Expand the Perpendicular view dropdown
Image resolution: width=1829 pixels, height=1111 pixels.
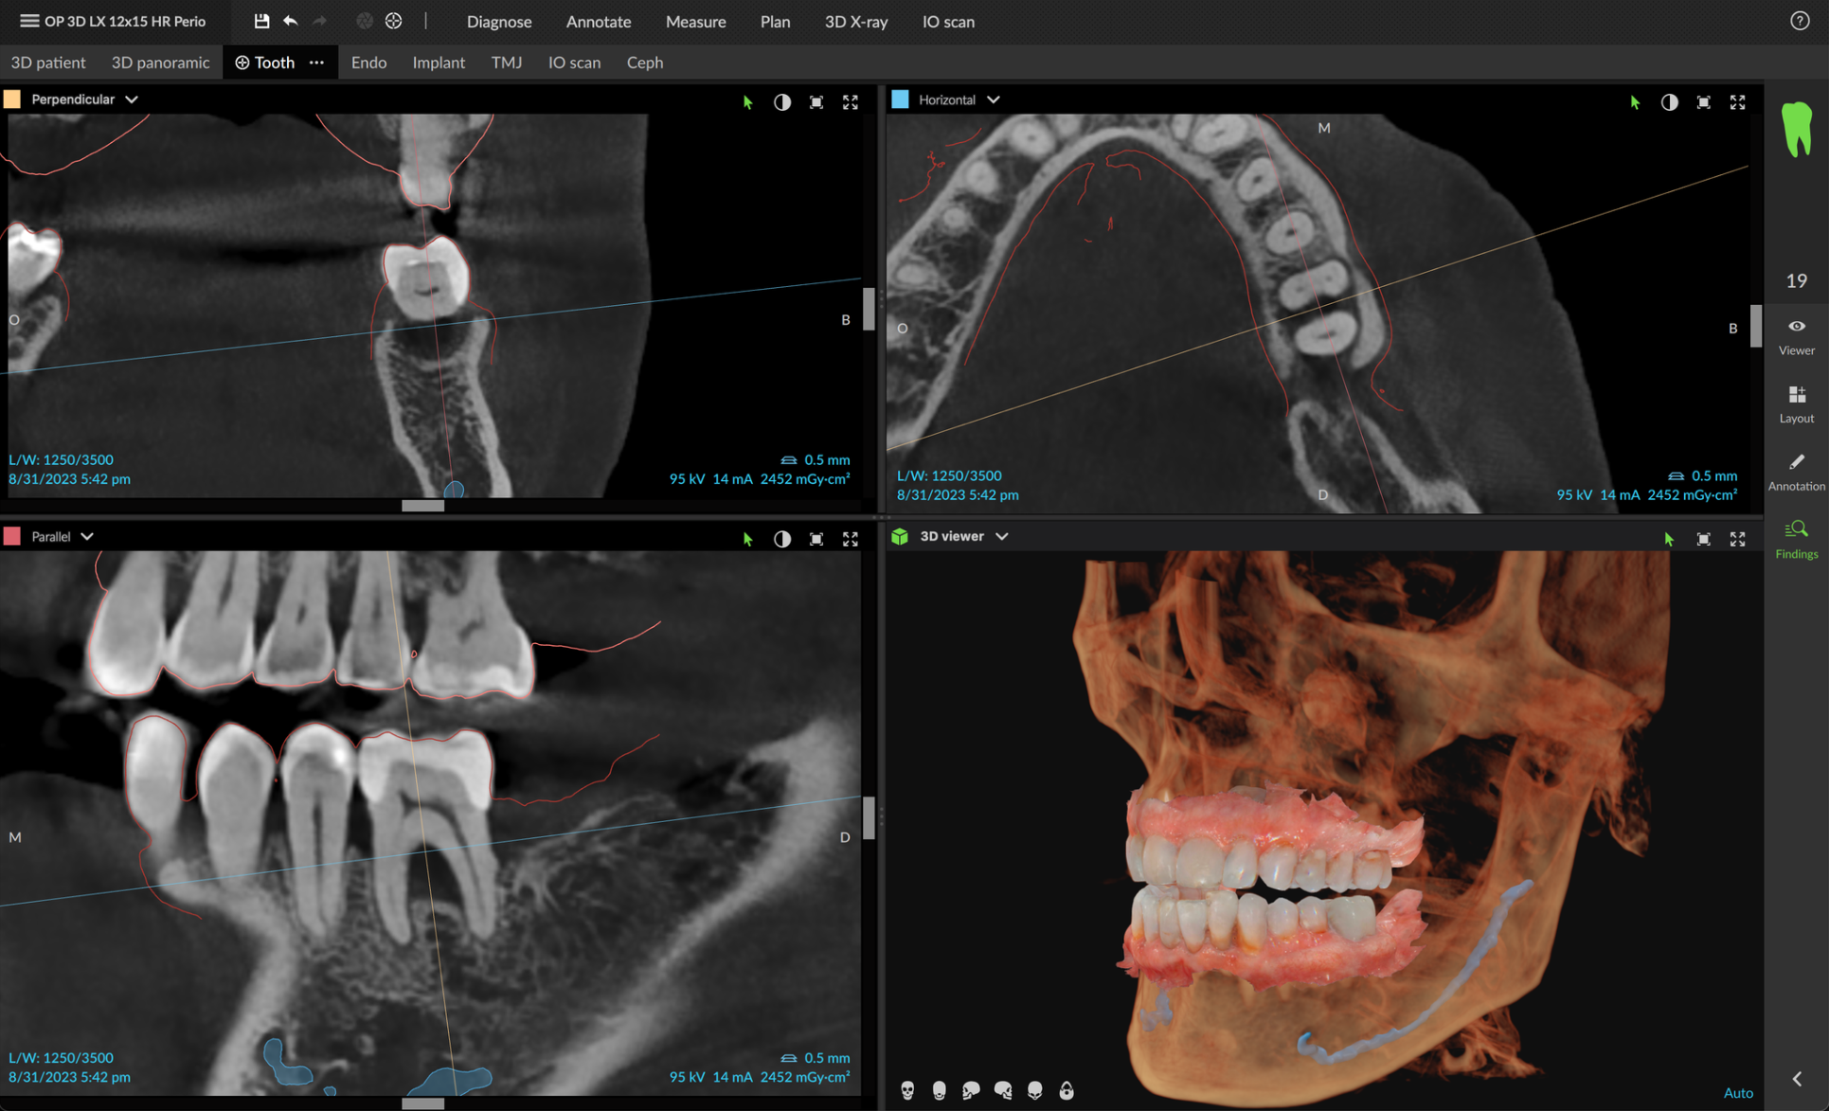point(132,99)
